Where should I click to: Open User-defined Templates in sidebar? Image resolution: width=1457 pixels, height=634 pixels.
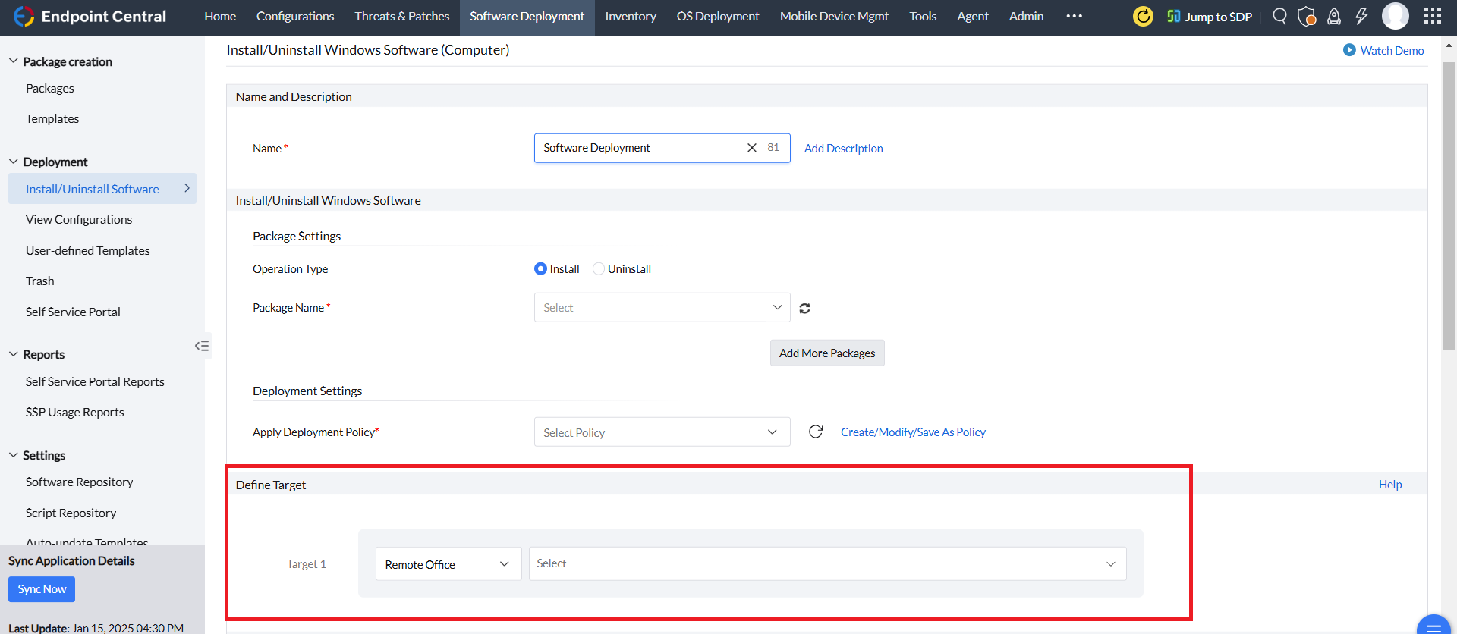point(88,251)
